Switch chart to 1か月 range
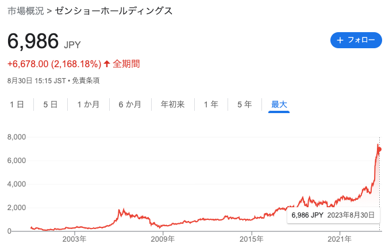This screenshot has height=248, width=389. pos(88,104)
